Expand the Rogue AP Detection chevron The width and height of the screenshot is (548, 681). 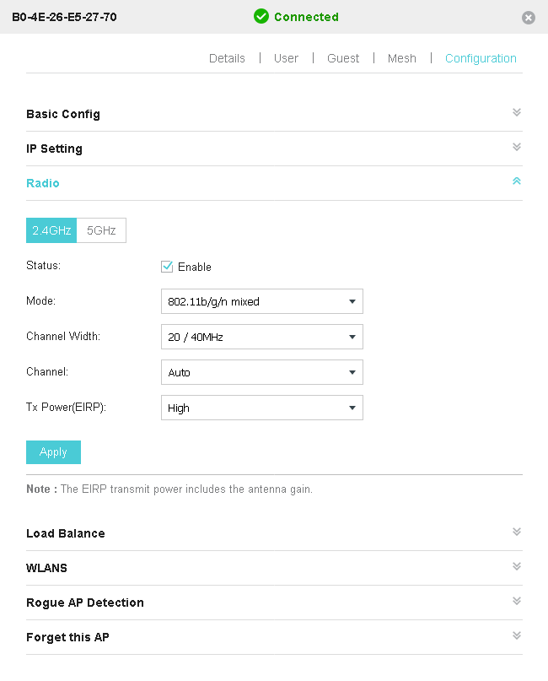click(517, 602)
